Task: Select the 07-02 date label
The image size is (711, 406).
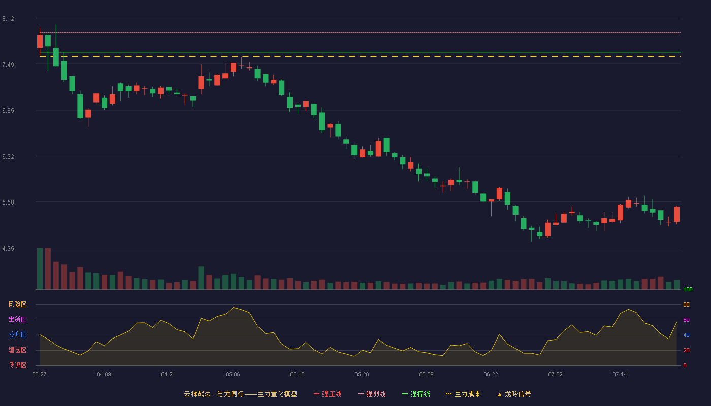Action: pyautogui.click(x=555, y=374)
